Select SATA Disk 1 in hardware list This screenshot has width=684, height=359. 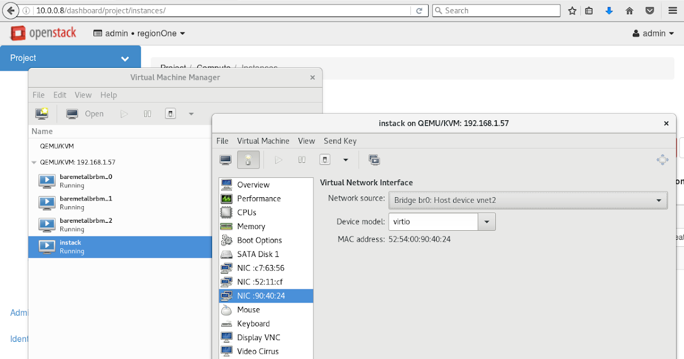(266, 254)
